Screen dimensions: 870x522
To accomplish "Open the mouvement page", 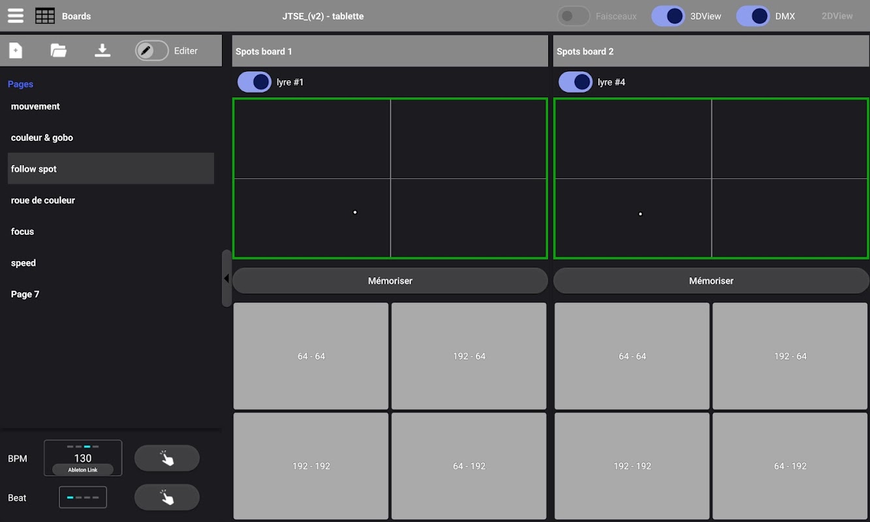I will (111, 106).
